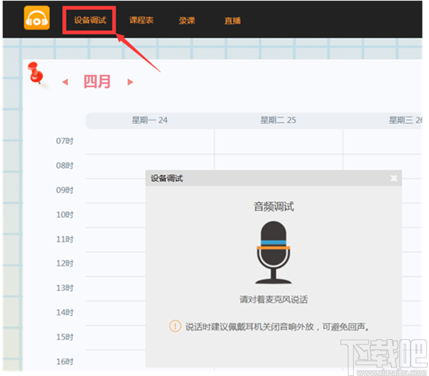Switch to the 录课 tab
This screenshot has width=429, height=376.
point(187,20)
